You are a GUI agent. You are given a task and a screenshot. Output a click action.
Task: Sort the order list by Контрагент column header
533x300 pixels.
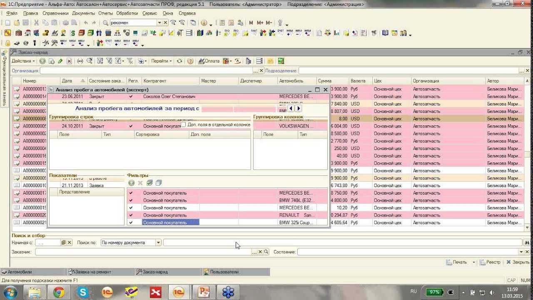point(170,81)
